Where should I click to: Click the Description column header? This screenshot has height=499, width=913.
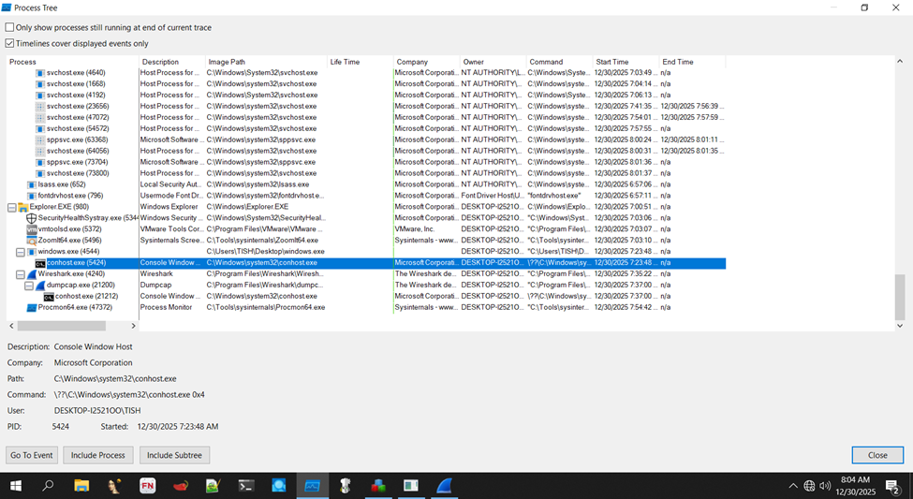point(172,62)
